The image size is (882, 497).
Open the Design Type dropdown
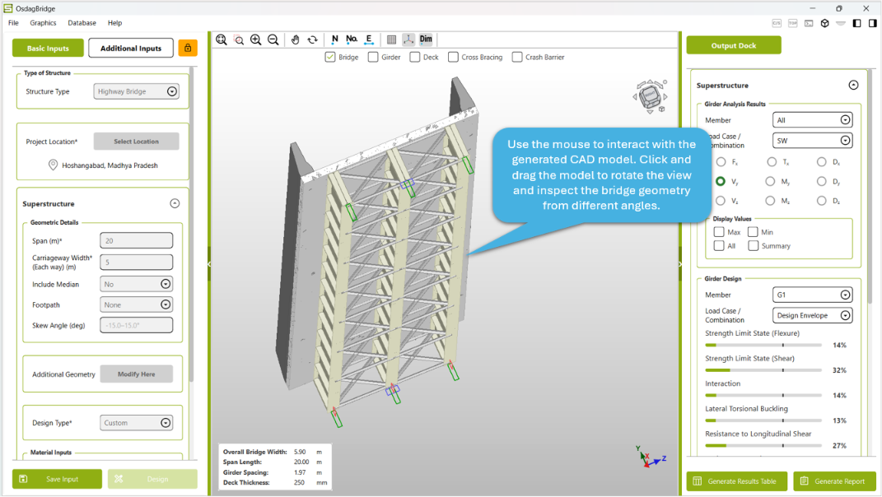coord(136,423)
